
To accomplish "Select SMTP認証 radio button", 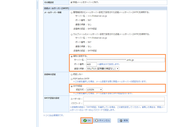I will (72, 86).
